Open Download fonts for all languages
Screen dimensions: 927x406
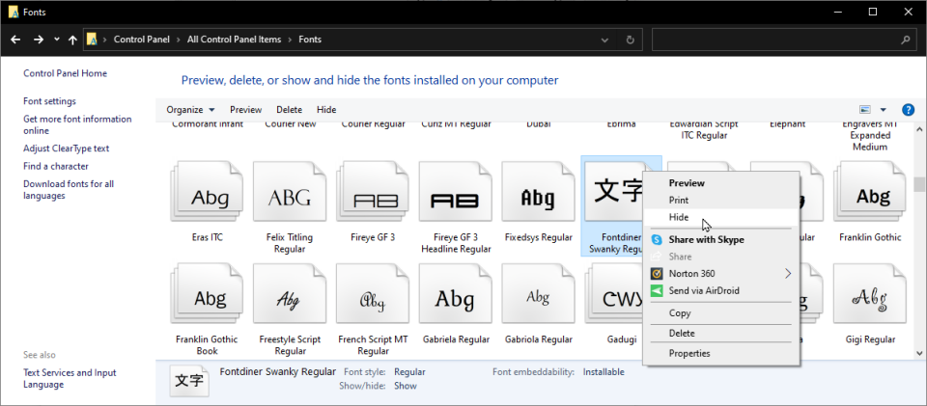(x=69, y=190)
